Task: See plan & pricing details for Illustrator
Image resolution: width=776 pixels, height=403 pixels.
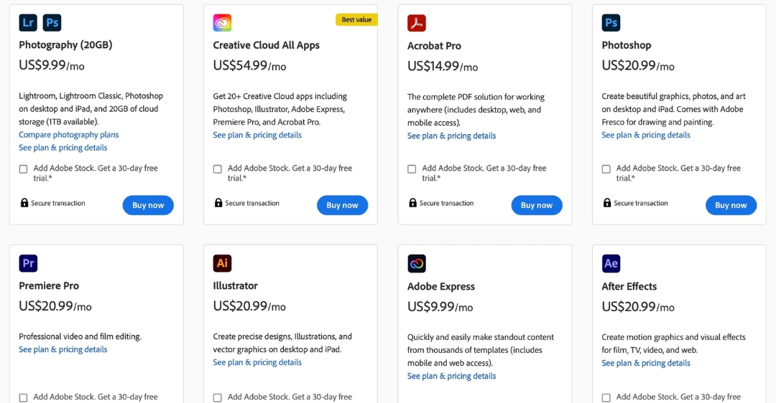Action: tap(257, 363)
